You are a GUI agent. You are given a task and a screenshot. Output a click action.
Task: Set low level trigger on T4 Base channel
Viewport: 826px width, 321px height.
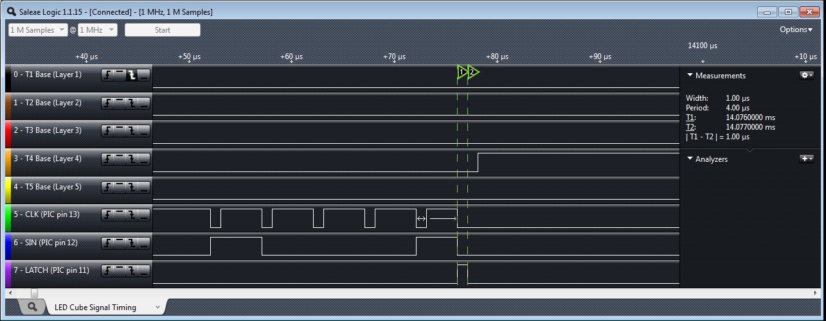tap(144, 159)
